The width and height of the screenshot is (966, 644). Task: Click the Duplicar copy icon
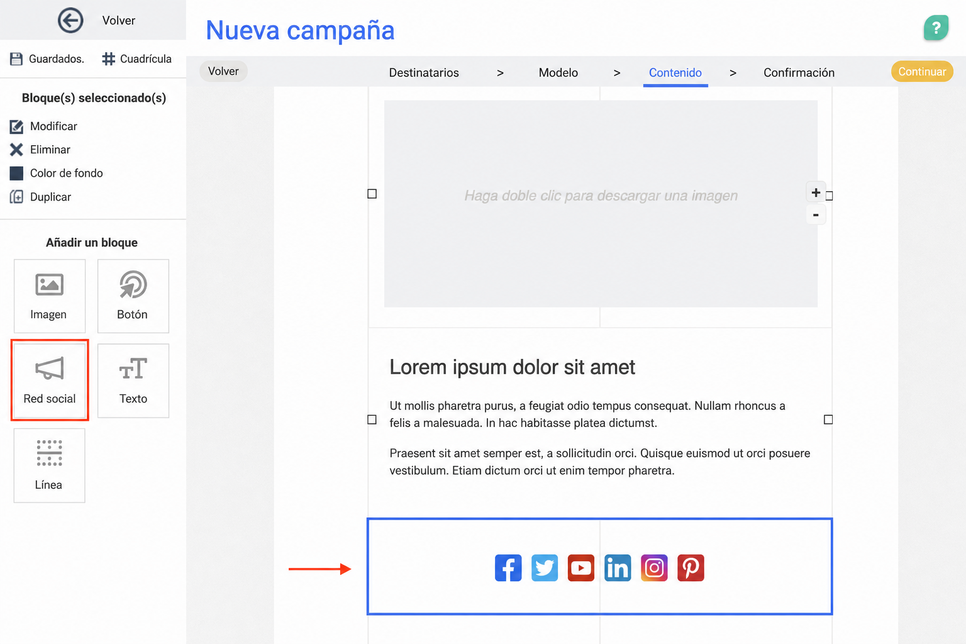coord(16,197)
